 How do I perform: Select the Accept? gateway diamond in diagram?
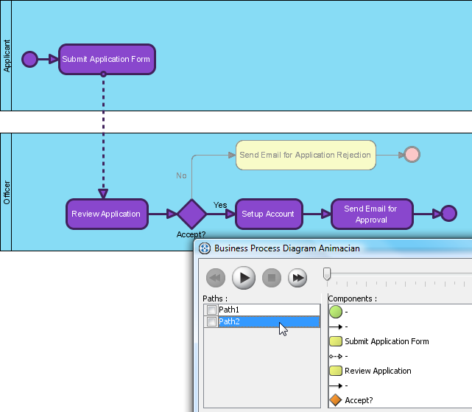tap(191, 214)
